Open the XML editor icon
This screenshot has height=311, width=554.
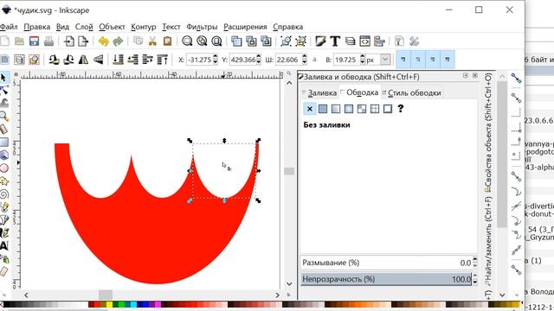click(x=364, y=41)
